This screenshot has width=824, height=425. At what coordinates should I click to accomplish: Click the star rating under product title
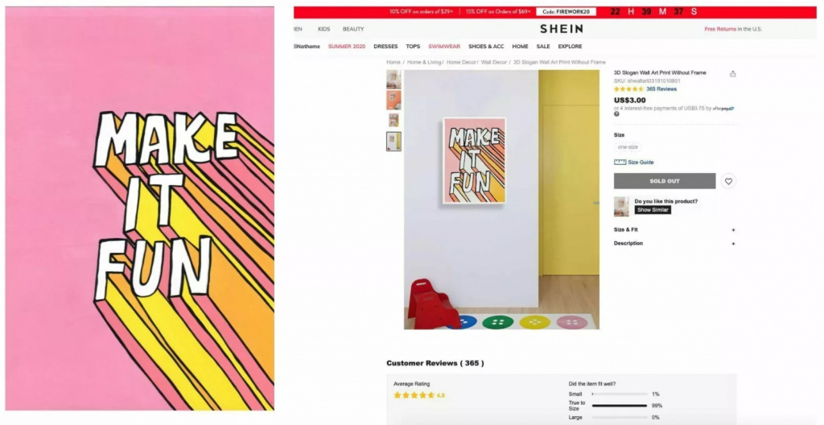tap(628, 89)
